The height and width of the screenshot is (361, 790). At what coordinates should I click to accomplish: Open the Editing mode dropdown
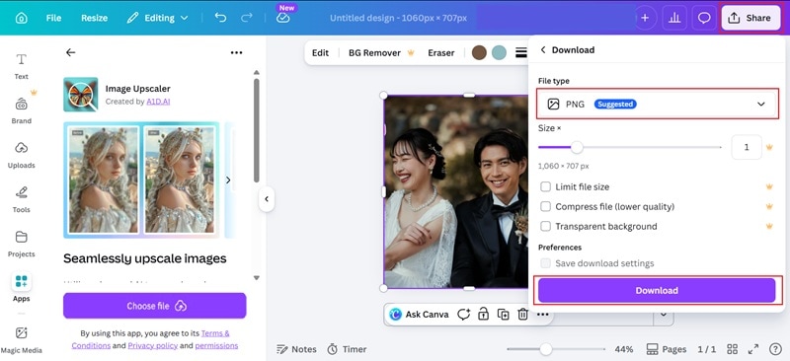point(157,18)
